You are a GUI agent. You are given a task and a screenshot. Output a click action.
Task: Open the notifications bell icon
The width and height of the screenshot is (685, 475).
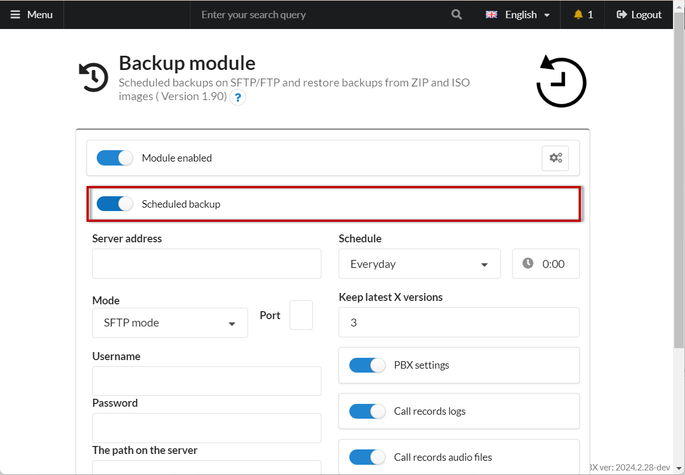578,15
